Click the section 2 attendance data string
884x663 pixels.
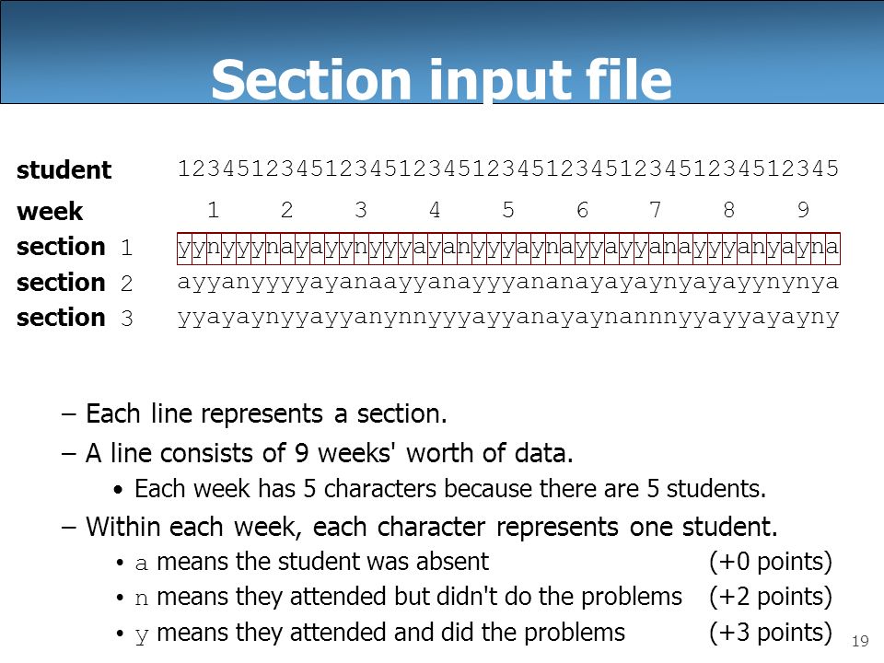pyautogui.click(x=508, y=283)
